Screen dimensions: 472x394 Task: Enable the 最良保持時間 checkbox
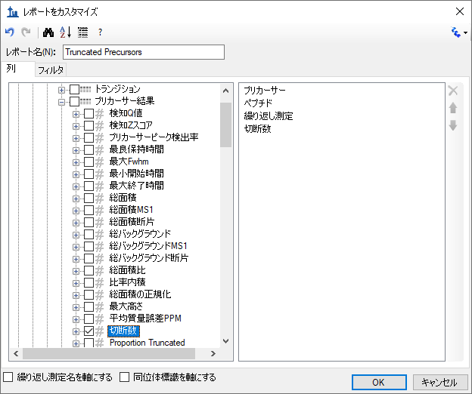[88, 149]
